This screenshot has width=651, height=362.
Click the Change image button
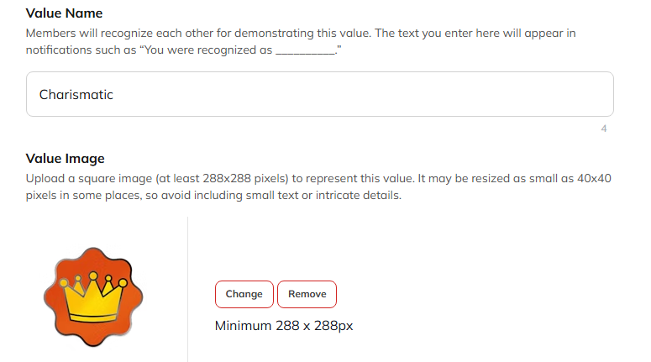click(x=244, y=294)
